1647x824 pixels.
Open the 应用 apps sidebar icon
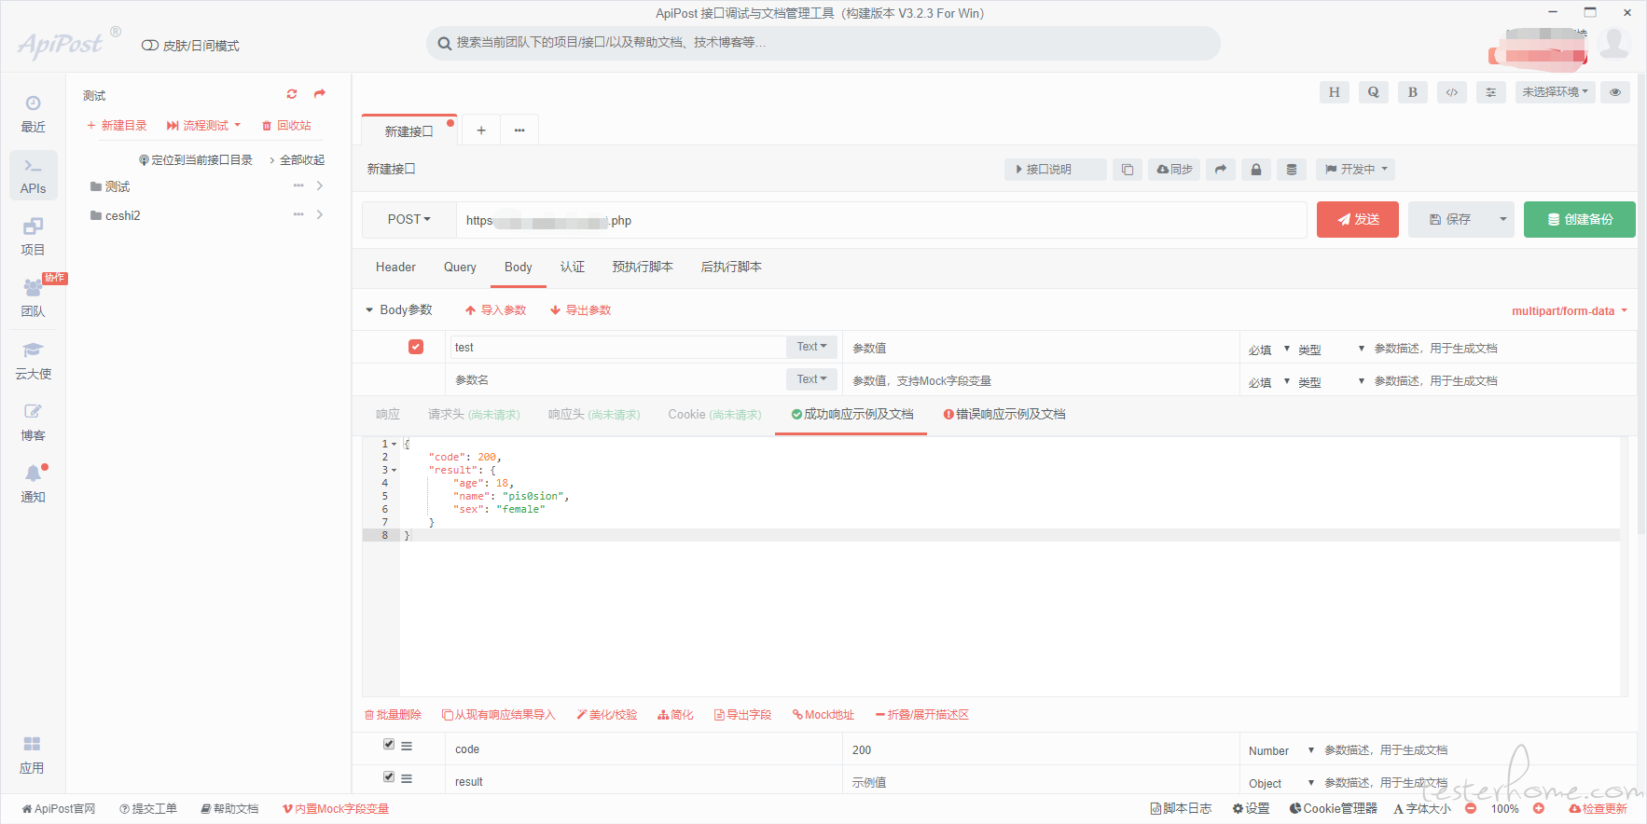(x=33, y=755)
